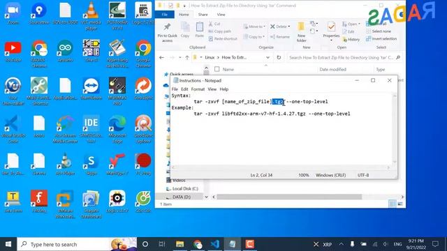Show hidden system tray icons chevron
This screenshot has height=251, width=447.
pyautogui.click(x=341, y=244)
